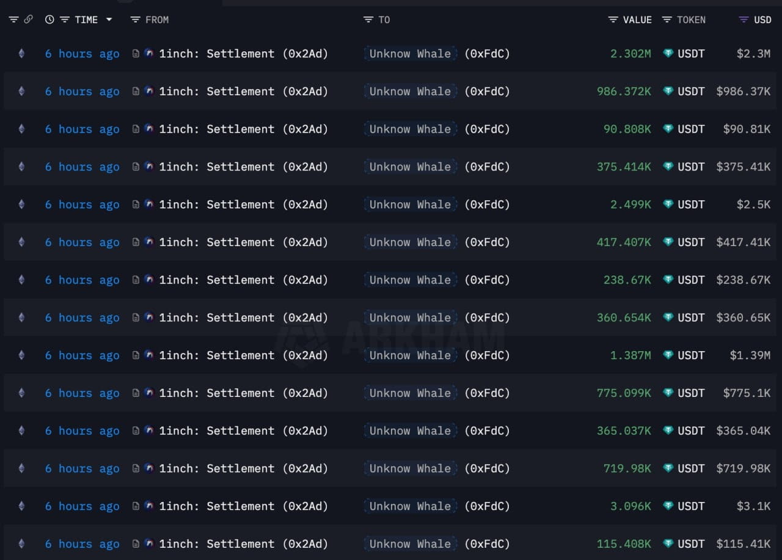Viewport: 782px width, 560px height.
Task: Click the 115.408K value in last row
Action: click(x=624, y=544)
